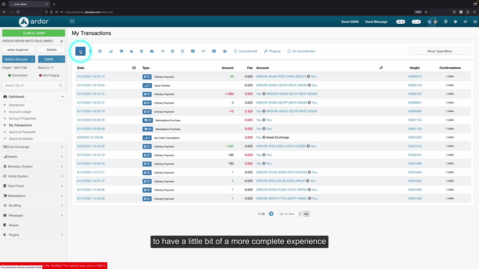The image size is (479, 269).
Task: Filter transactions by the shuffle arrows icon
Action: point(162,51)
